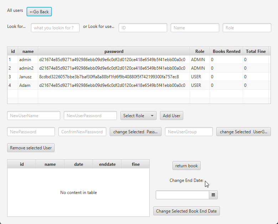Select the user row named admin2
The image size is (278, 224).
coord(139,68)
